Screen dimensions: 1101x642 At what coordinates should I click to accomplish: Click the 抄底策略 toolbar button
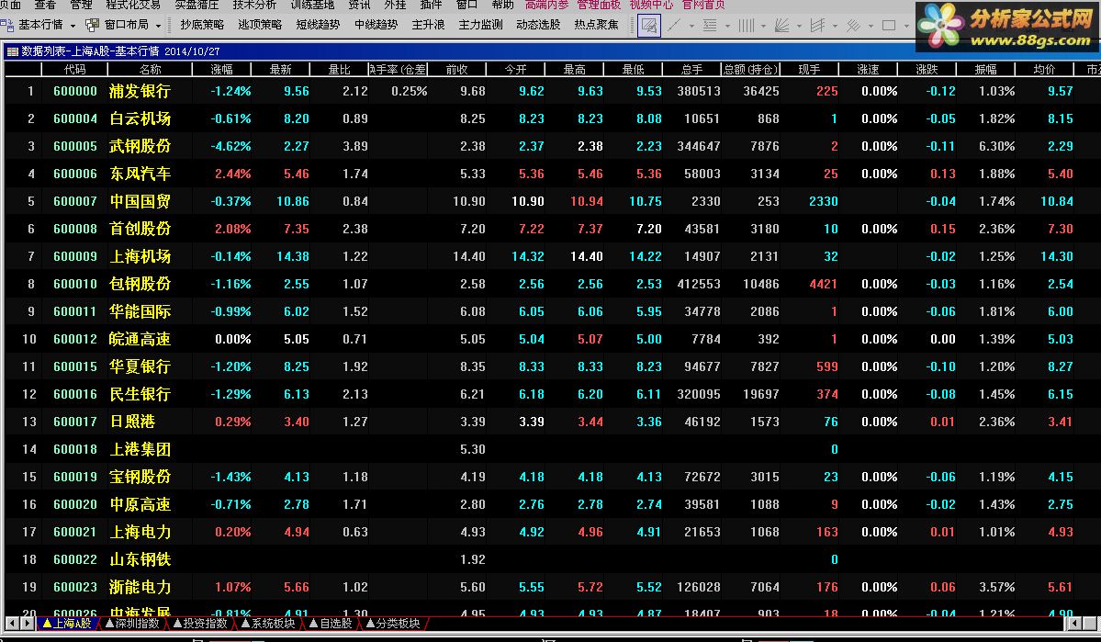click(202, 25)
